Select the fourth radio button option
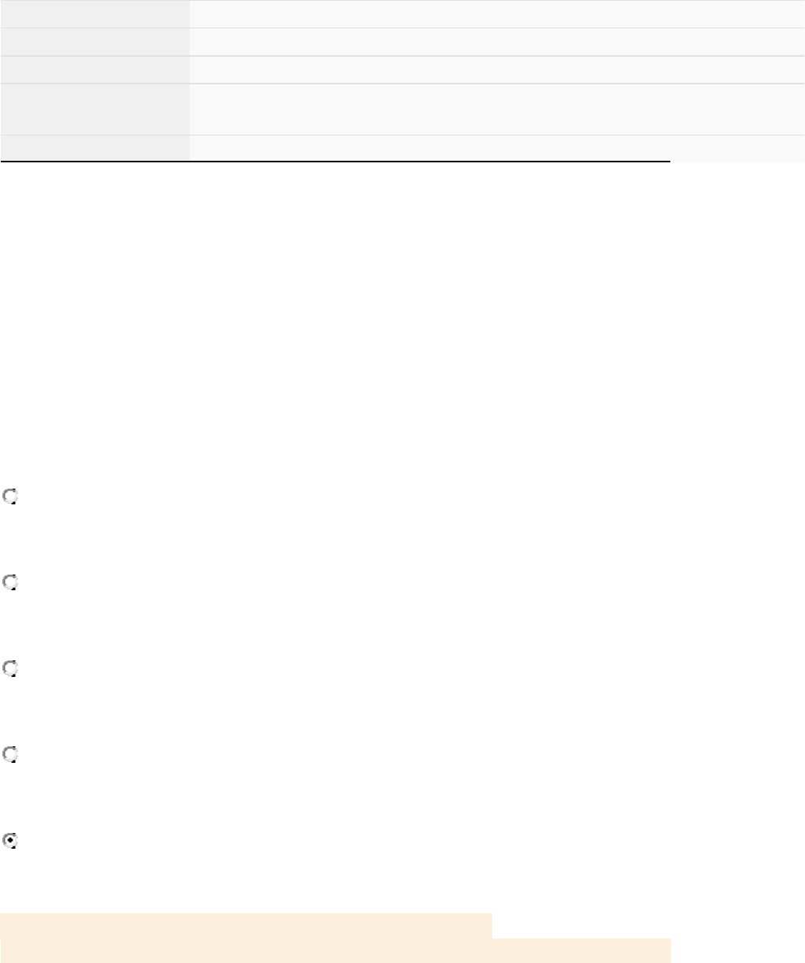The width and height of the screenshot is (805, 963). tap(11, 754)
